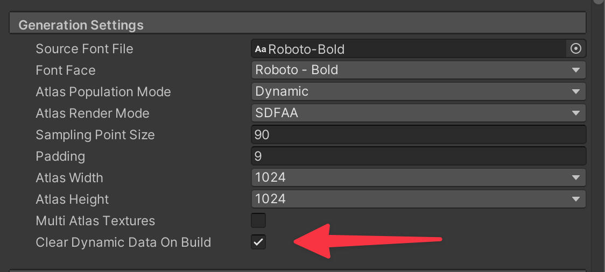Click the Aa font icon beside Roboto-Bold
The image size is (605, 272).
tap(261, 49)
